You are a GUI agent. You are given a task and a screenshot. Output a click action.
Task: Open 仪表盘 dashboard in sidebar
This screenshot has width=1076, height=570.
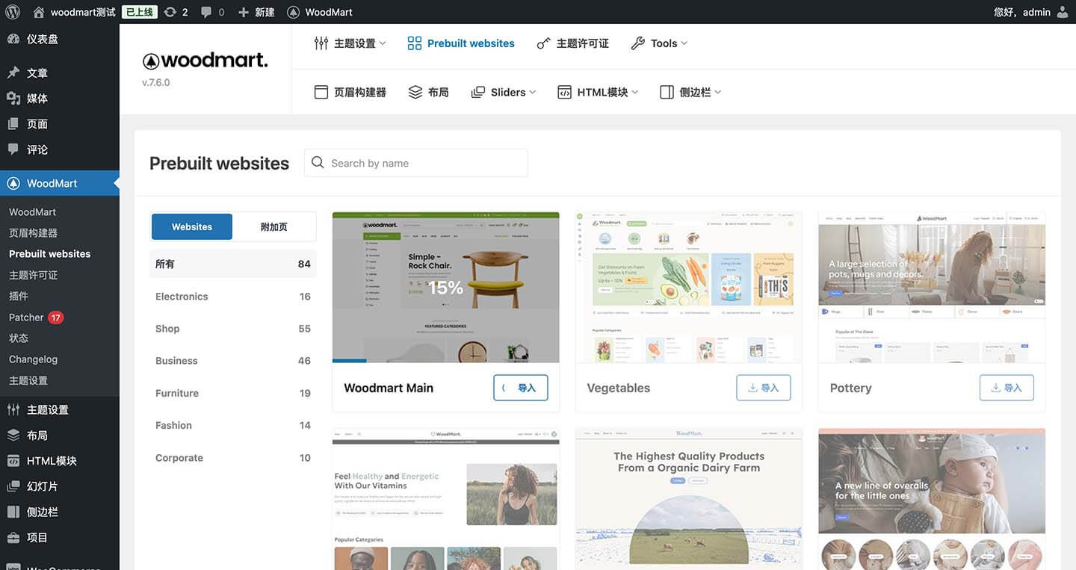point(60,39)
